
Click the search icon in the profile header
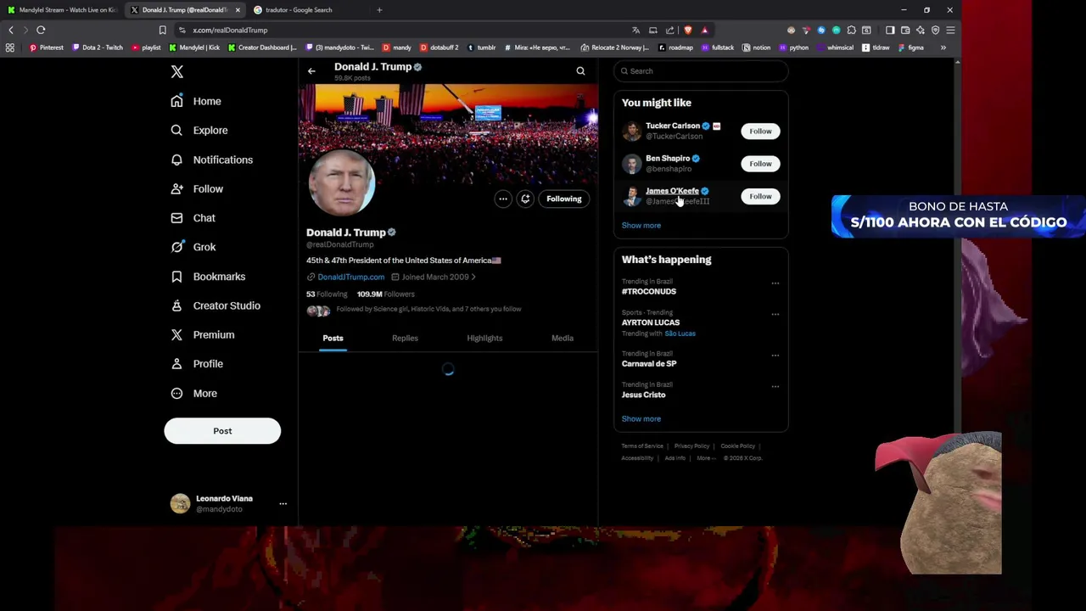[580, 71]
